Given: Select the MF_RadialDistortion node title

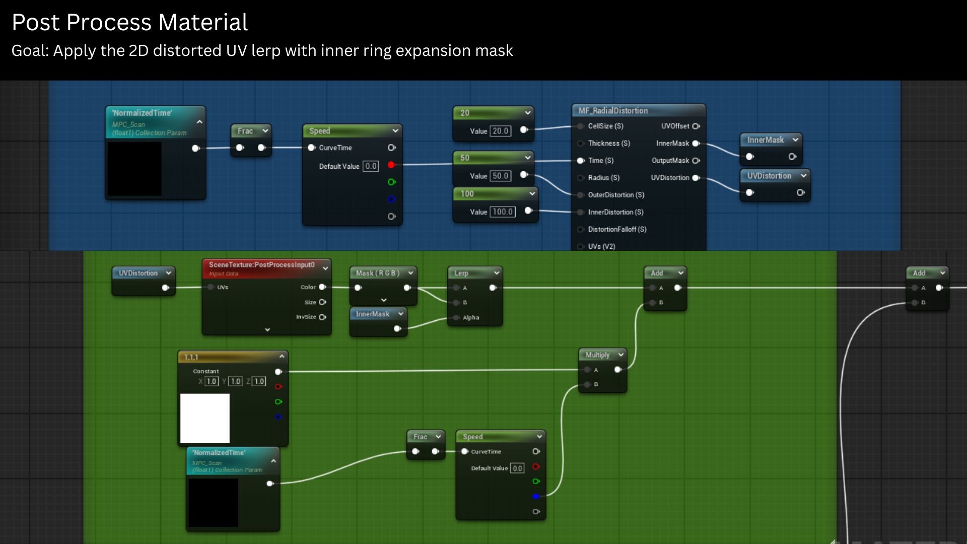Looking at the screenshot, I should click(x=613, y=111).
